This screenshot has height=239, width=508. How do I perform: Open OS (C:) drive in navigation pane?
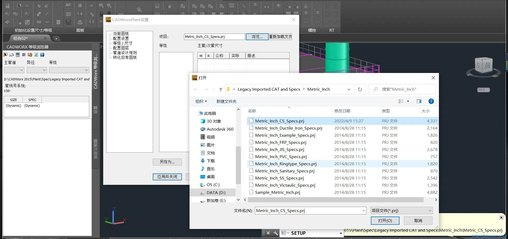point(210,185)
